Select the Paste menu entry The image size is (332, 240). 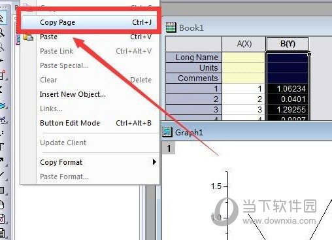pos(89,37)
